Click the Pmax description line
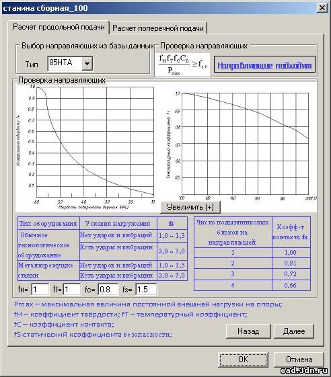 pyautogui.click(x=148, y=304)
